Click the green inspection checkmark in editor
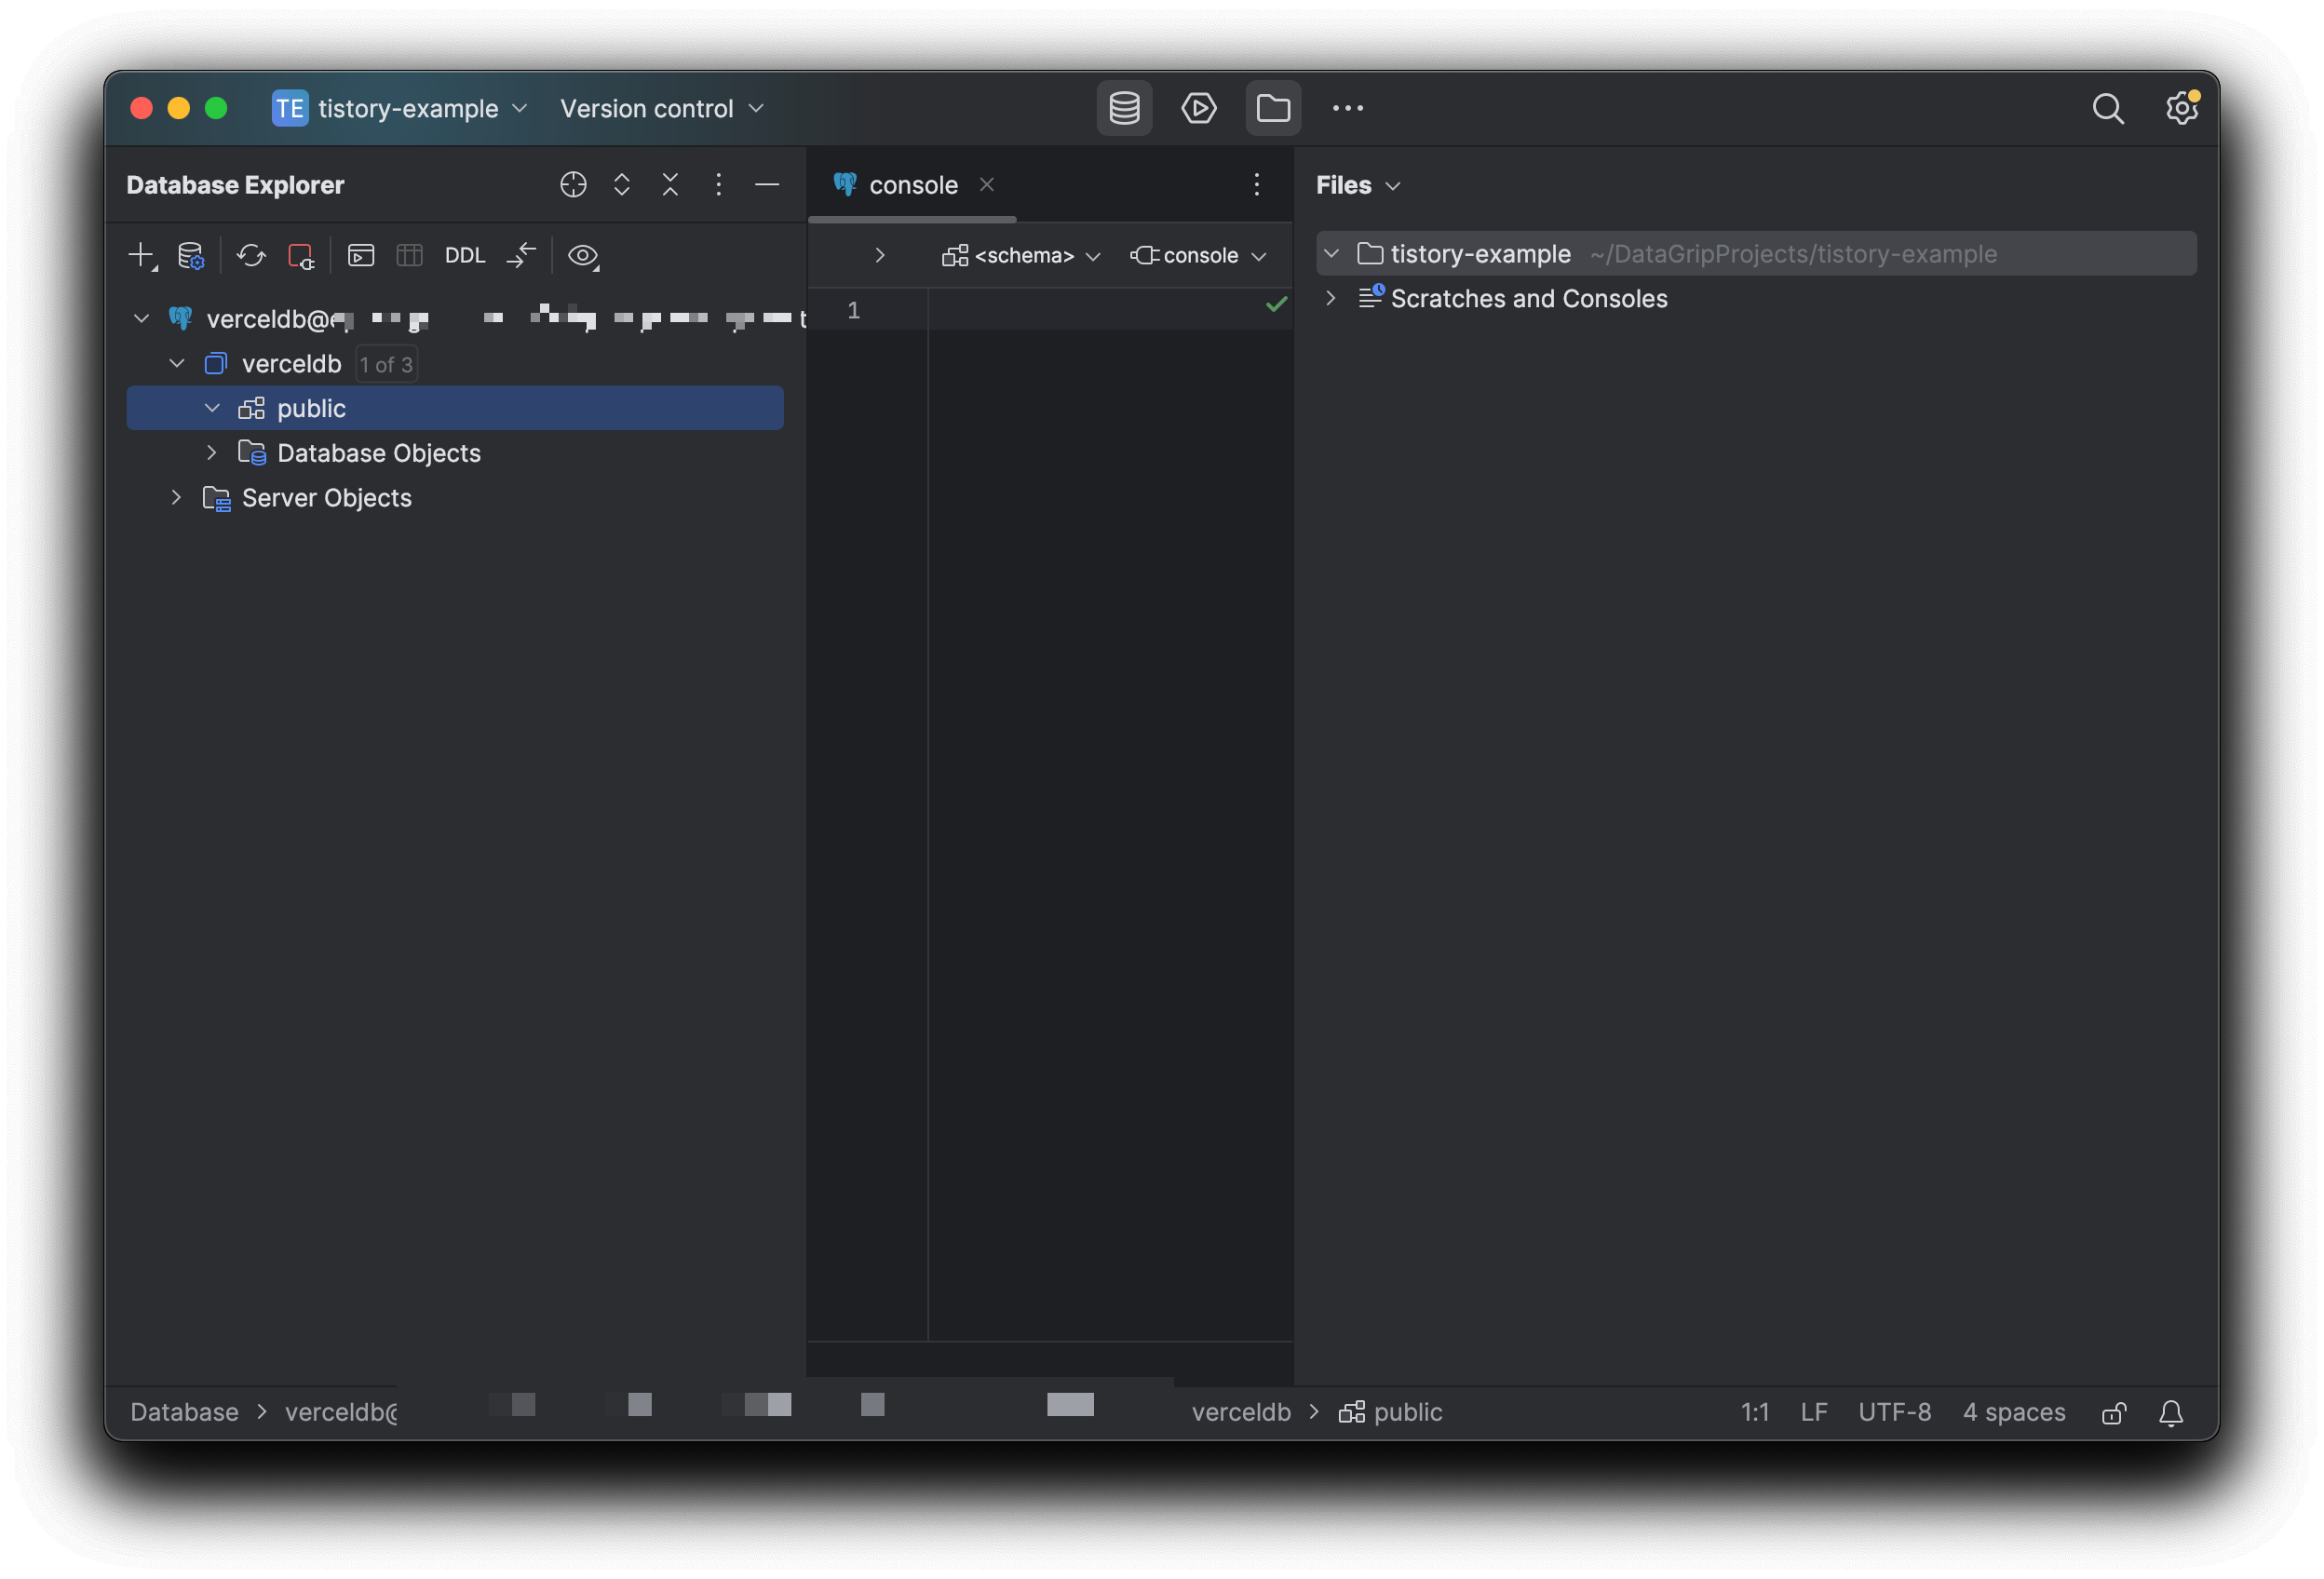The width and height of the screenshot is (2324, 1579). tap(1276, 304)
